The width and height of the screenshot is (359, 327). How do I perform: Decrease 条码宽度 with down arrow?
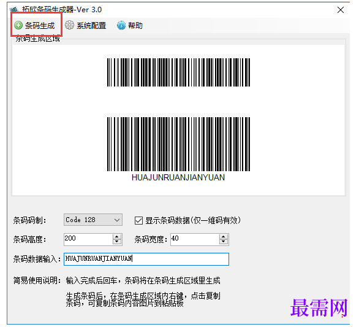[x=224, y=242]
